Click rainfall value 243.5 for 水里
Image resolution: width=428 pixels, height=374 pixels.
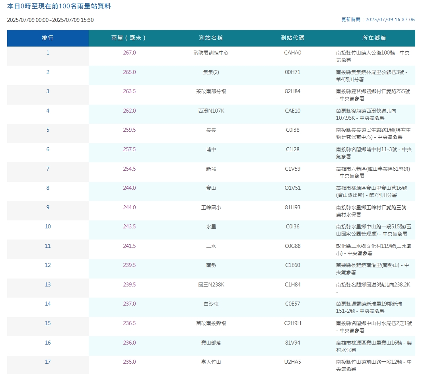pos(129,226)
